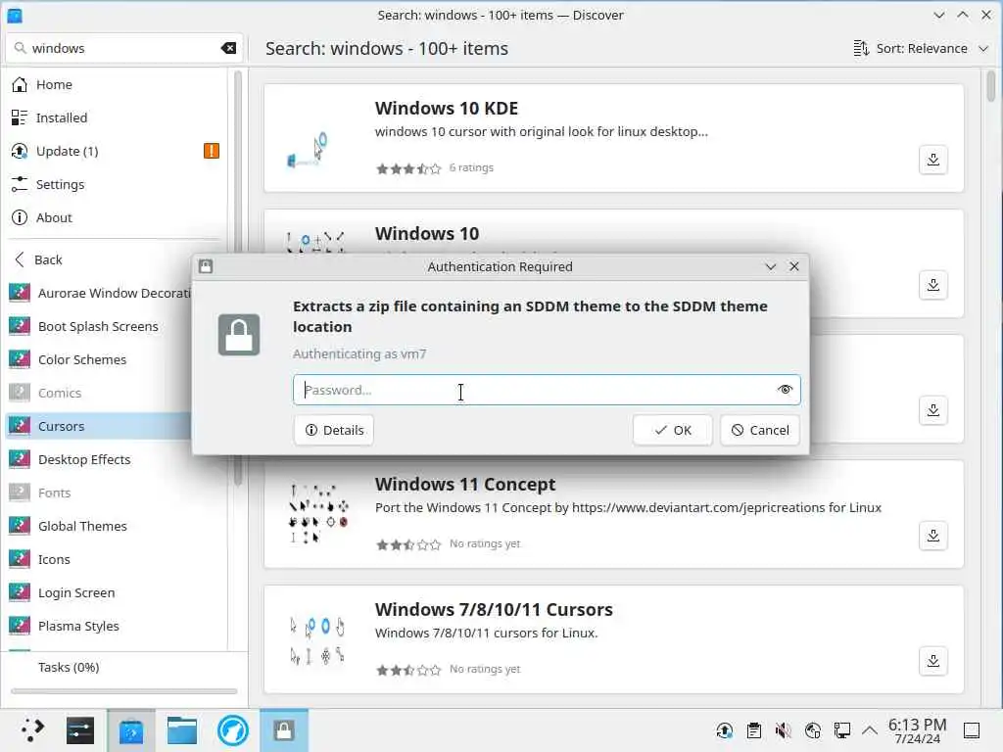This screenshot has width=1003, height=752.
Task: Launch the web browser from taskbar
Action: [x=233, y=730]
